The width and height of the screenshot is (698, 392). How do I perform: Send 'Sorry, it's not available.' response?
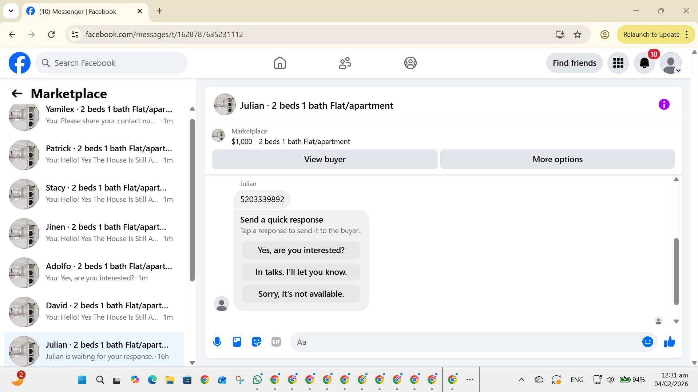(x=301, y=294)
